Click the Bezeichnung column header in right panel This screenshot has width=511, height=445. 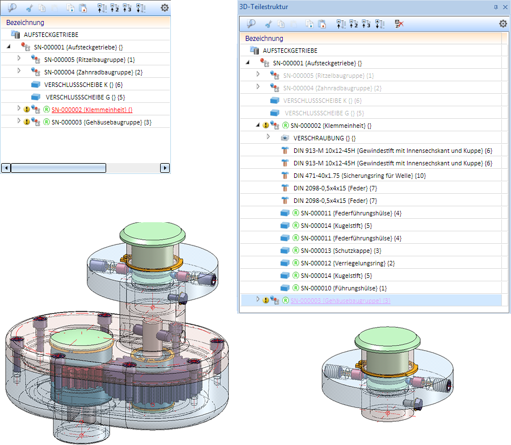(x=264, y=39)
